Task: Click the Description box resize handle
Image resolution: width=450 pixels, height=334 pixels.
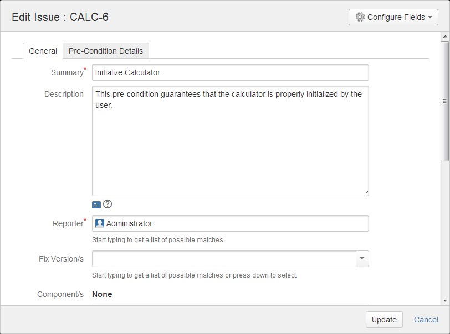Action: [x=366, y=194]
